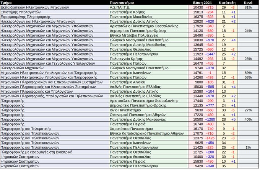Click the 28% vacancy value
The height and width of the screenshot is (170, 260).
pos(248,59)
